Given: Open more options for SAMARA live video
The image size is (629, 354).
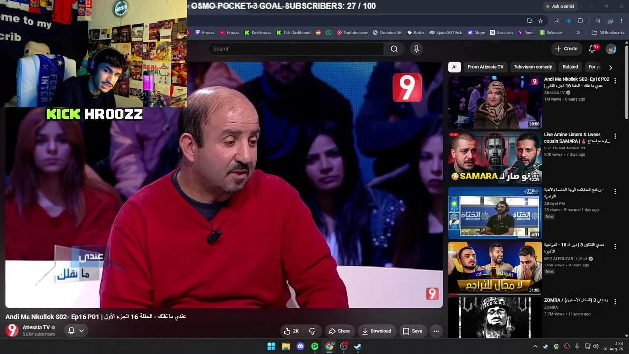Looking at the screenshot, I should click(x=615, y=136).
